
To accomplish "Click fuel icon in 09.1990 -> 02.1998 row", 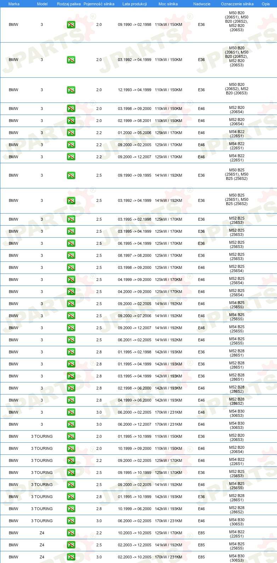I will click(71, 25).
